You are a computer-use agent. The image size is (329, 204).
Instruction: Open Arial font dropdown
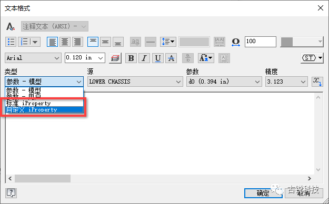33,58
